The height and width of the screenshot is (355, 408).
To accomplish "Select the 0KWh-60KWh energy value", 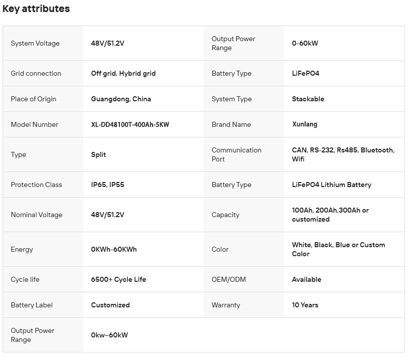I will coord(114,249).
